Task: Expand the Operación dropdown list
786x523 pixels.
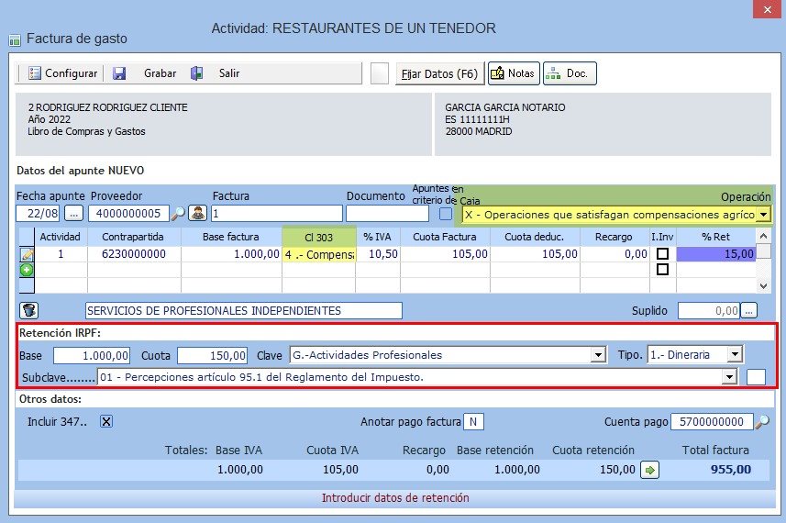Action: tap(763, 214)
